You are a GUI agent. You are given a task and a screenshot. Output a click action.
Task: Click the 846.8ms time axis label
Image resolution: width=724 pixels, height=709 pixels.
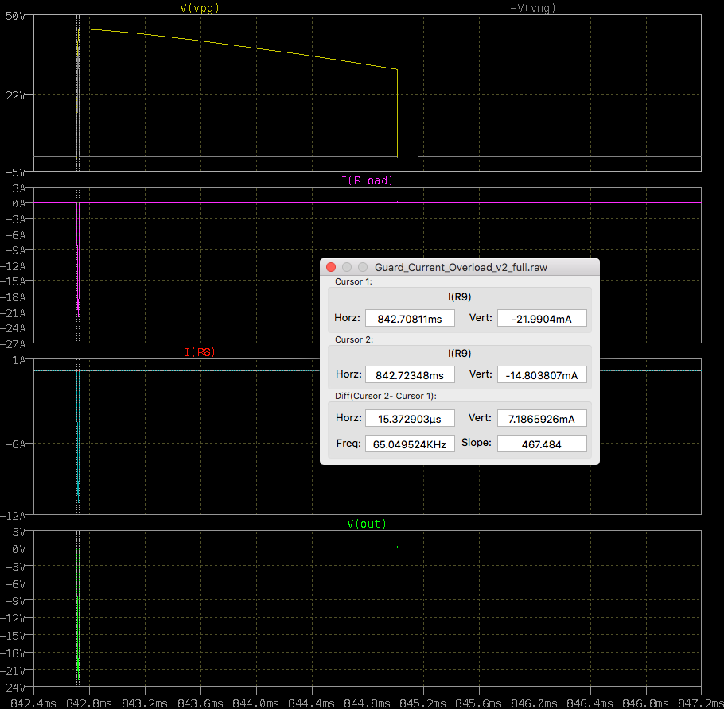(645, 703)
